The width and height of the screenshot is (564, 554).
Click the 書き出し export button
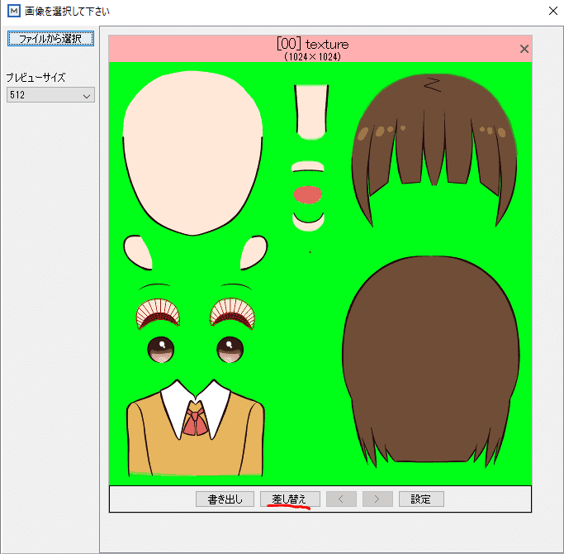(x=225, y=499)
